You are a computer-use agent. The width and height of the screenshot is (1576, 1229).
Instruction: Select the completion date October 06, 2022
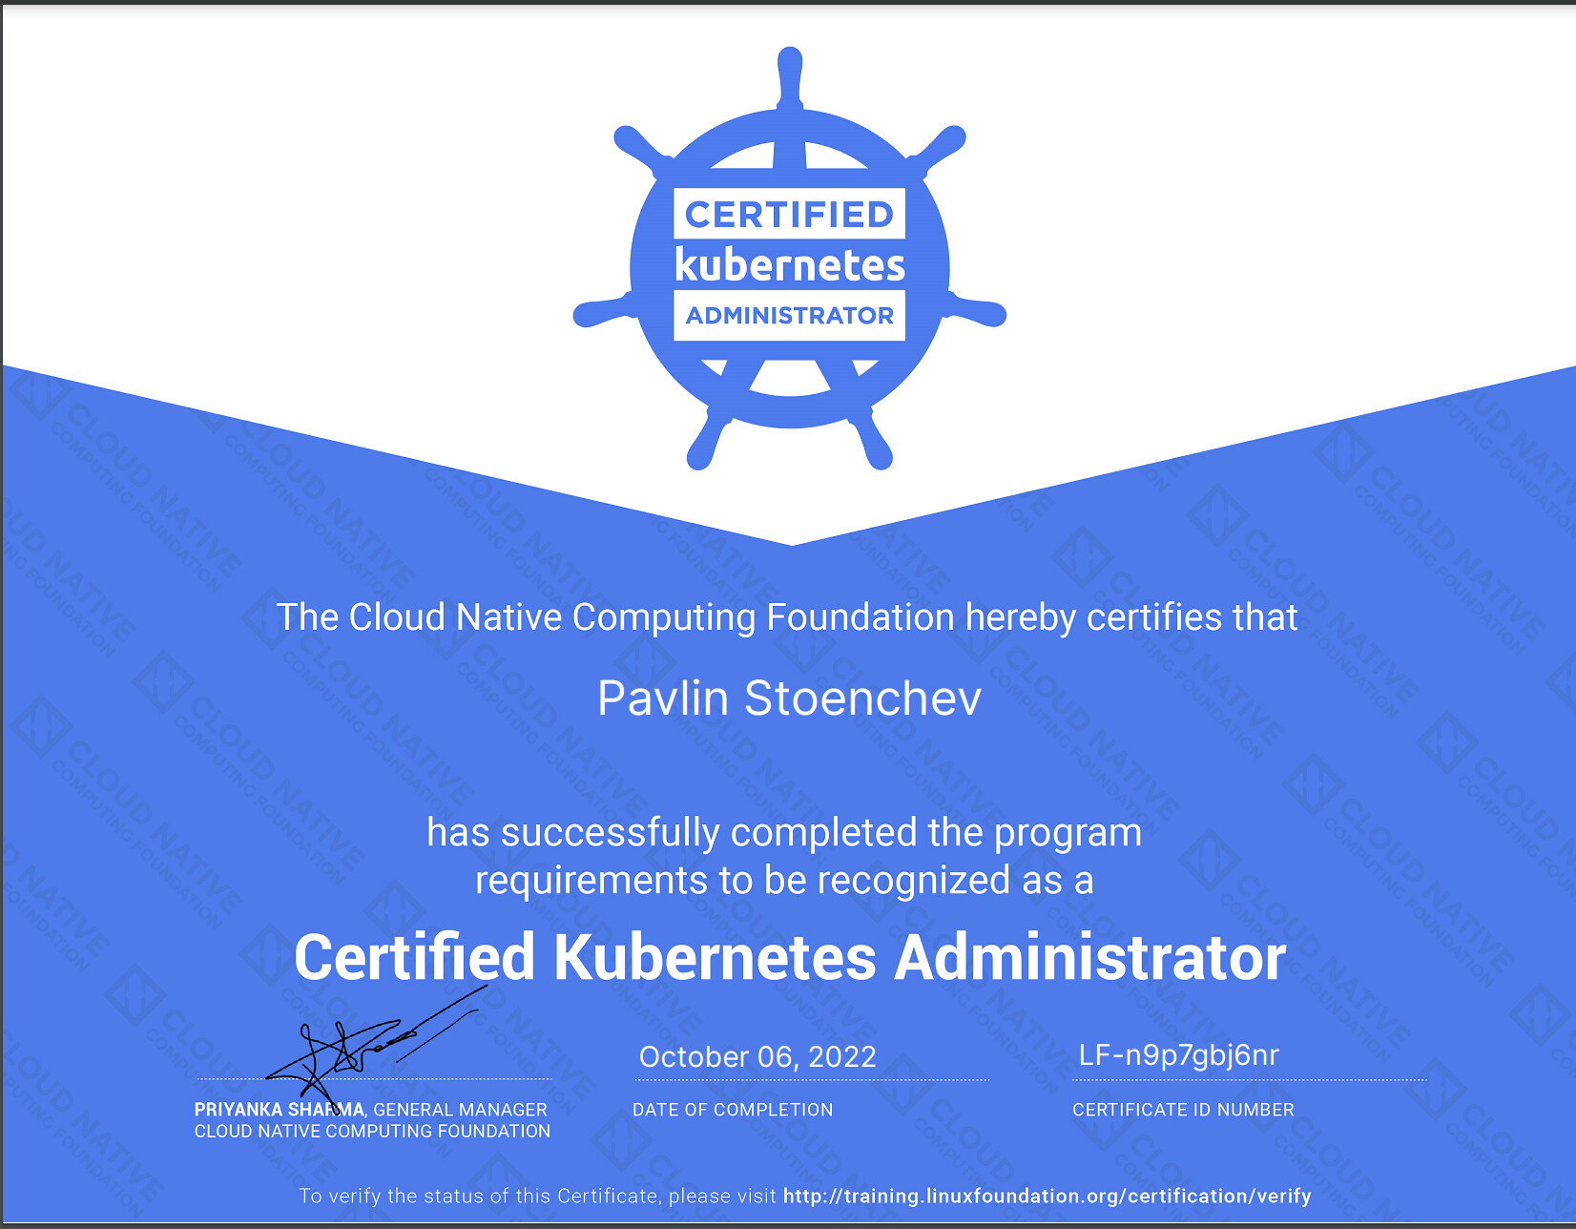click(x=757, y=1056)
